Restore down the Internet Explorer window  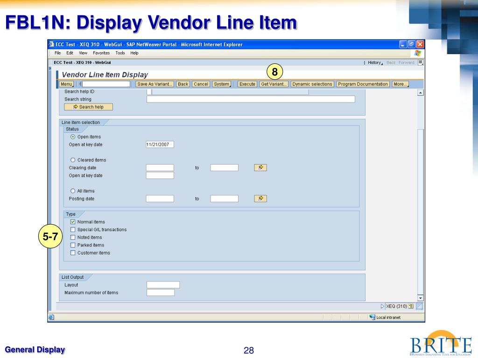[x=412, y=44]
